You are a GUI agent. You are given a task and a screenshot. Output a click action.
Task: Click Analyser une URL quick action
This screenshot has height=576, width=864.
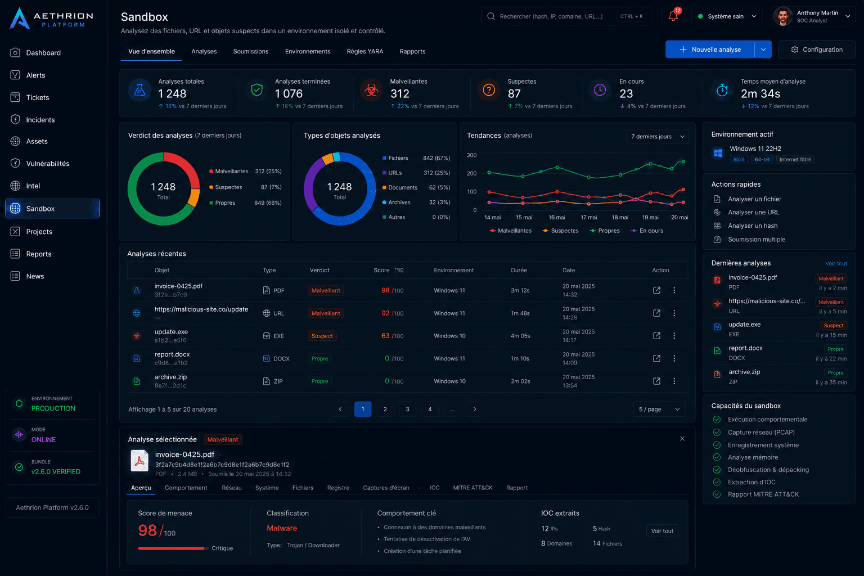(x=746, y=213)
